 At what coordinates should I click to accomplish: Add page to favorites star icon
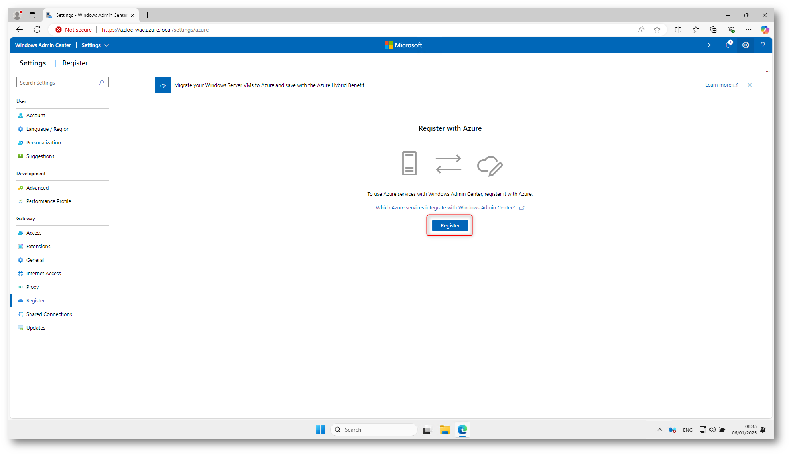[x=657, y=30]
